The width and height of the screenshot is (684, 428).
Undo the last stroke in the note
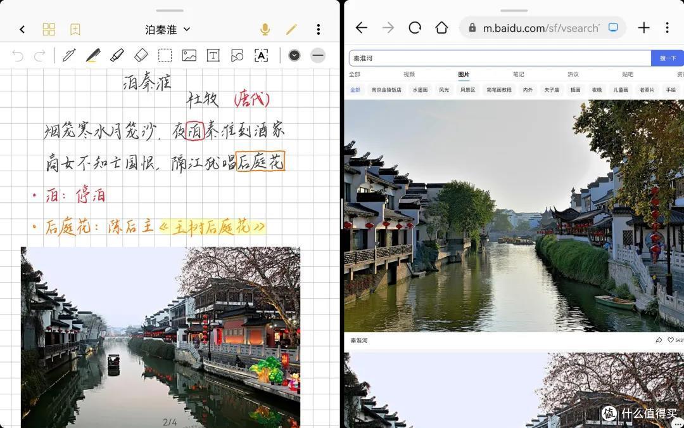click(18, 55)
